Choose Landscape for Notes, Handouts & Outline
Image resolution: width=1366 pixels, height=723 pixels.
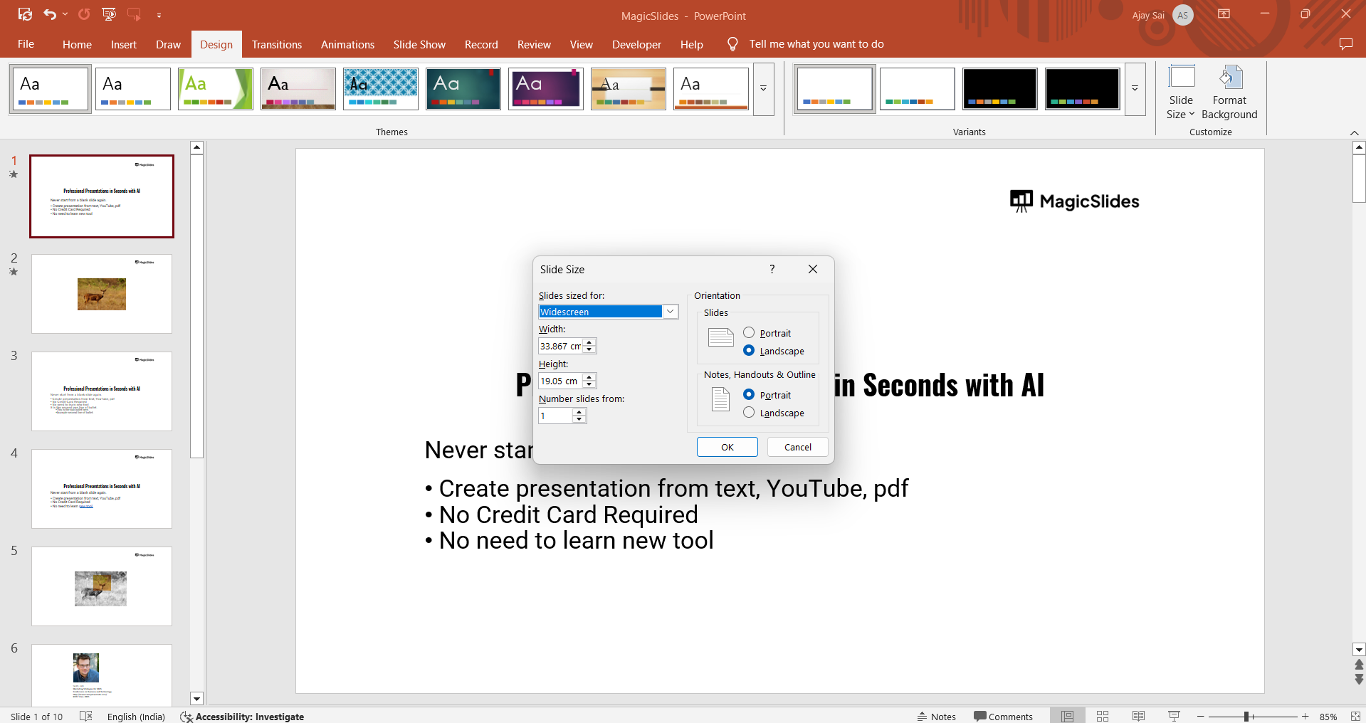pyautogui.click(x=749, y=413)
